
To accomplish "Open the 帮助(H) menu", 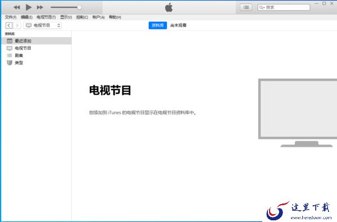I will coord(115,17).
